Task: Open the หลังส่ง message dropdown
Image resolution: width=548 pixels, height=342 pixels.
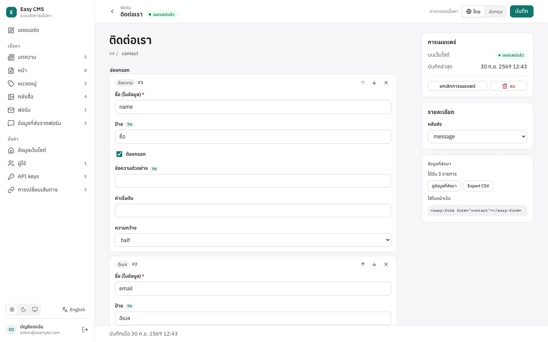Action: pyautogui.click(x=477, y=136)
